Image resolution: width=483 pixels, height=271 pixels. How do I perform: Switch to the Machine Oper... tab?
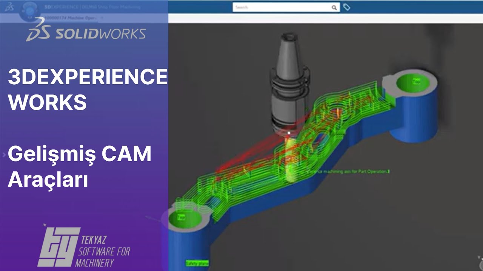(70, 18)
